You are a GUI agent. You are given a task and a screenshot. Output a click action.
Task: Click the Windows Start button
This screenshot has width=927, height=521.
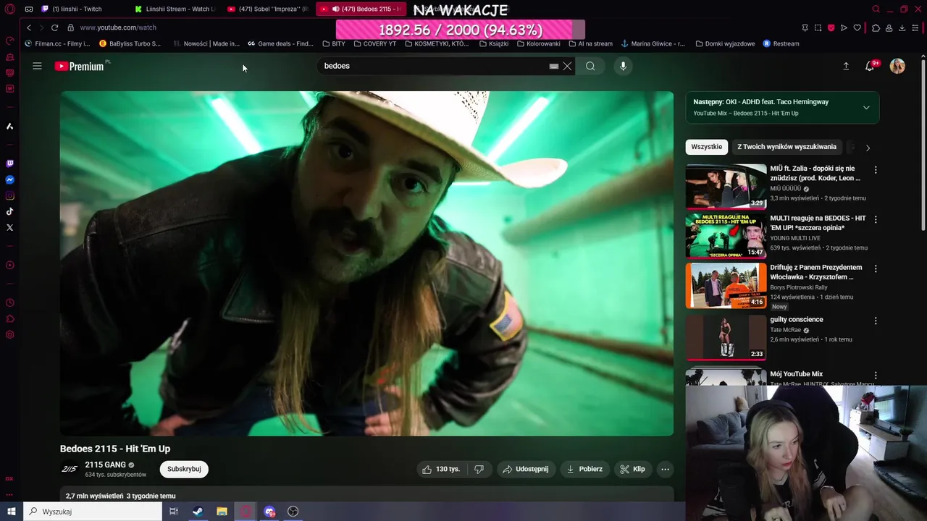pyautogui.click(x=11, y=512)
